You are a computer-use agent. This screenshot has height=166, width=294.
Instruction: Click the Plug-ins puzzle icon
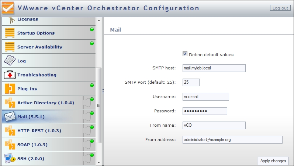tap(10, 89)
